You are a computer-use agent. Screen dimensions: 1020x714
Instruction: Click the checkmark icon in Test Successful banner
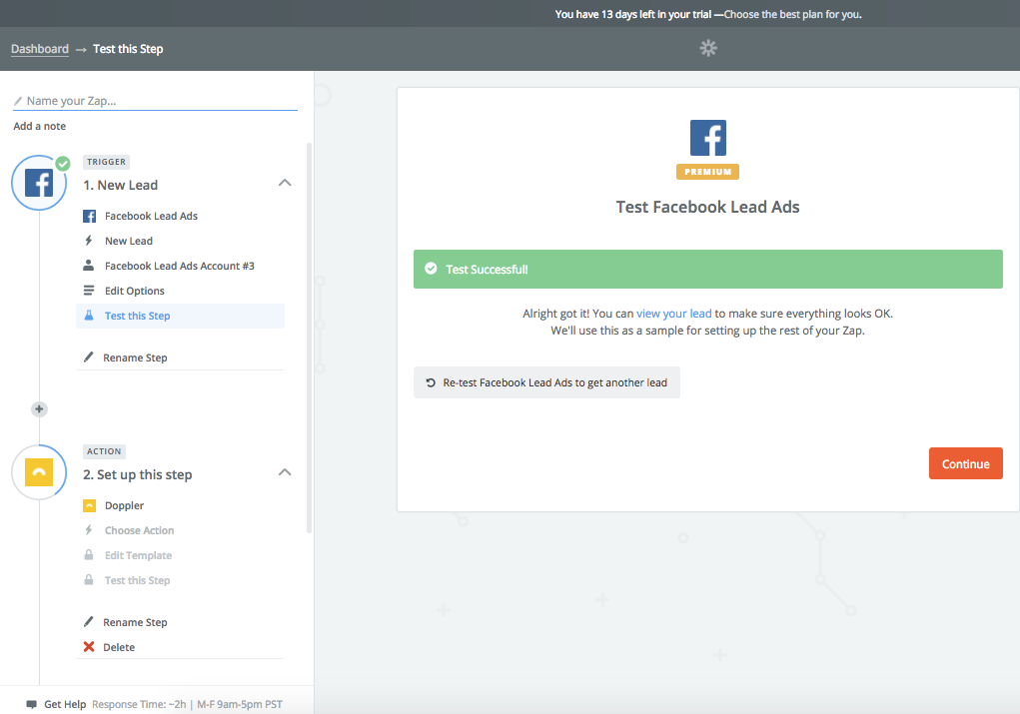[x=431, y=269]
